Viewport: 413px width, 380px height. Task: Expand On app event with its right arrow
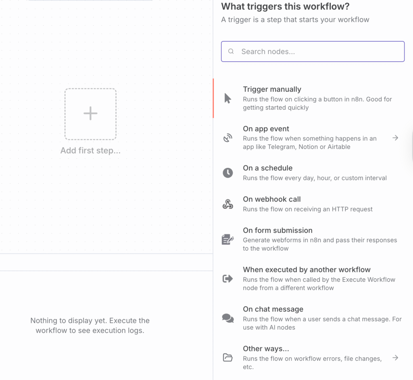pos(395,138)
